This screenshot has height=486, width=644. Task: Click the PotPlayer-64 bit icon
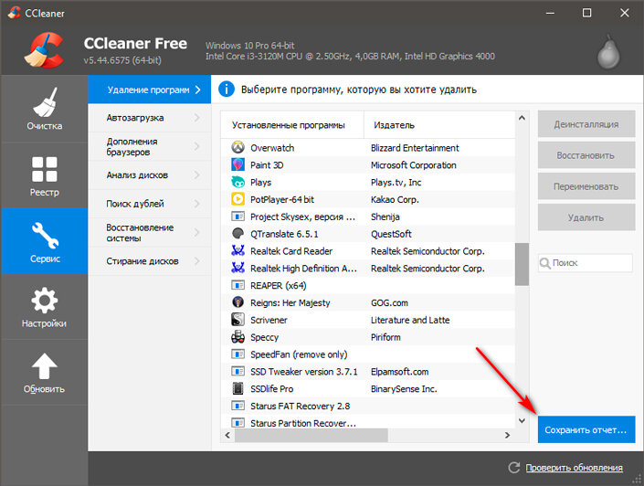pos(238,199)
